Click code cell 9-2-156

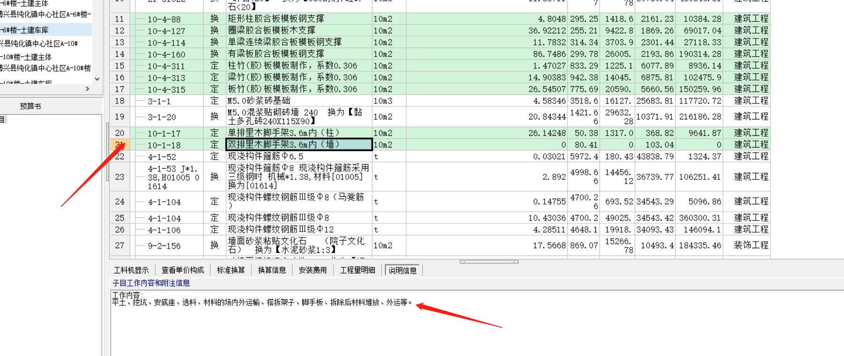(x=169, y=246)
